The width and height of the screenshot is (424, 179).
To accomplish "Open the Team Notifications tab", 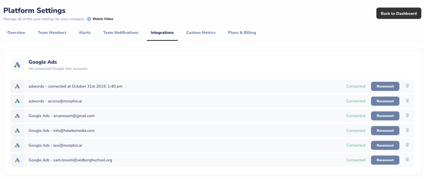I will pos(120,33).
